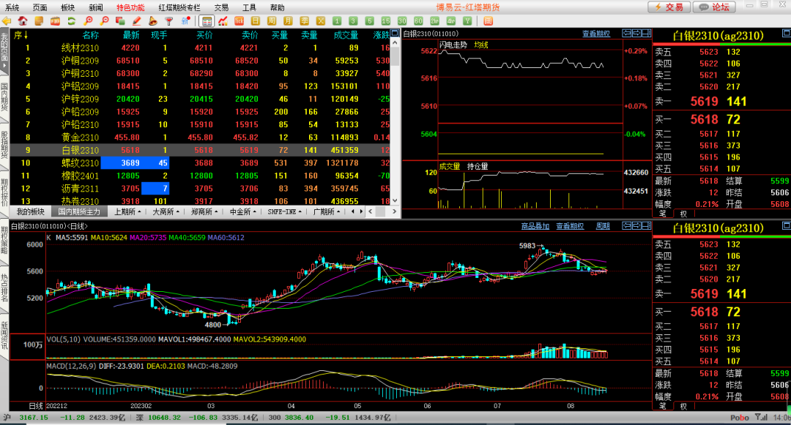791x425 pixels.
Task: Select the 15-minute period icon
Action: [385, 20]
